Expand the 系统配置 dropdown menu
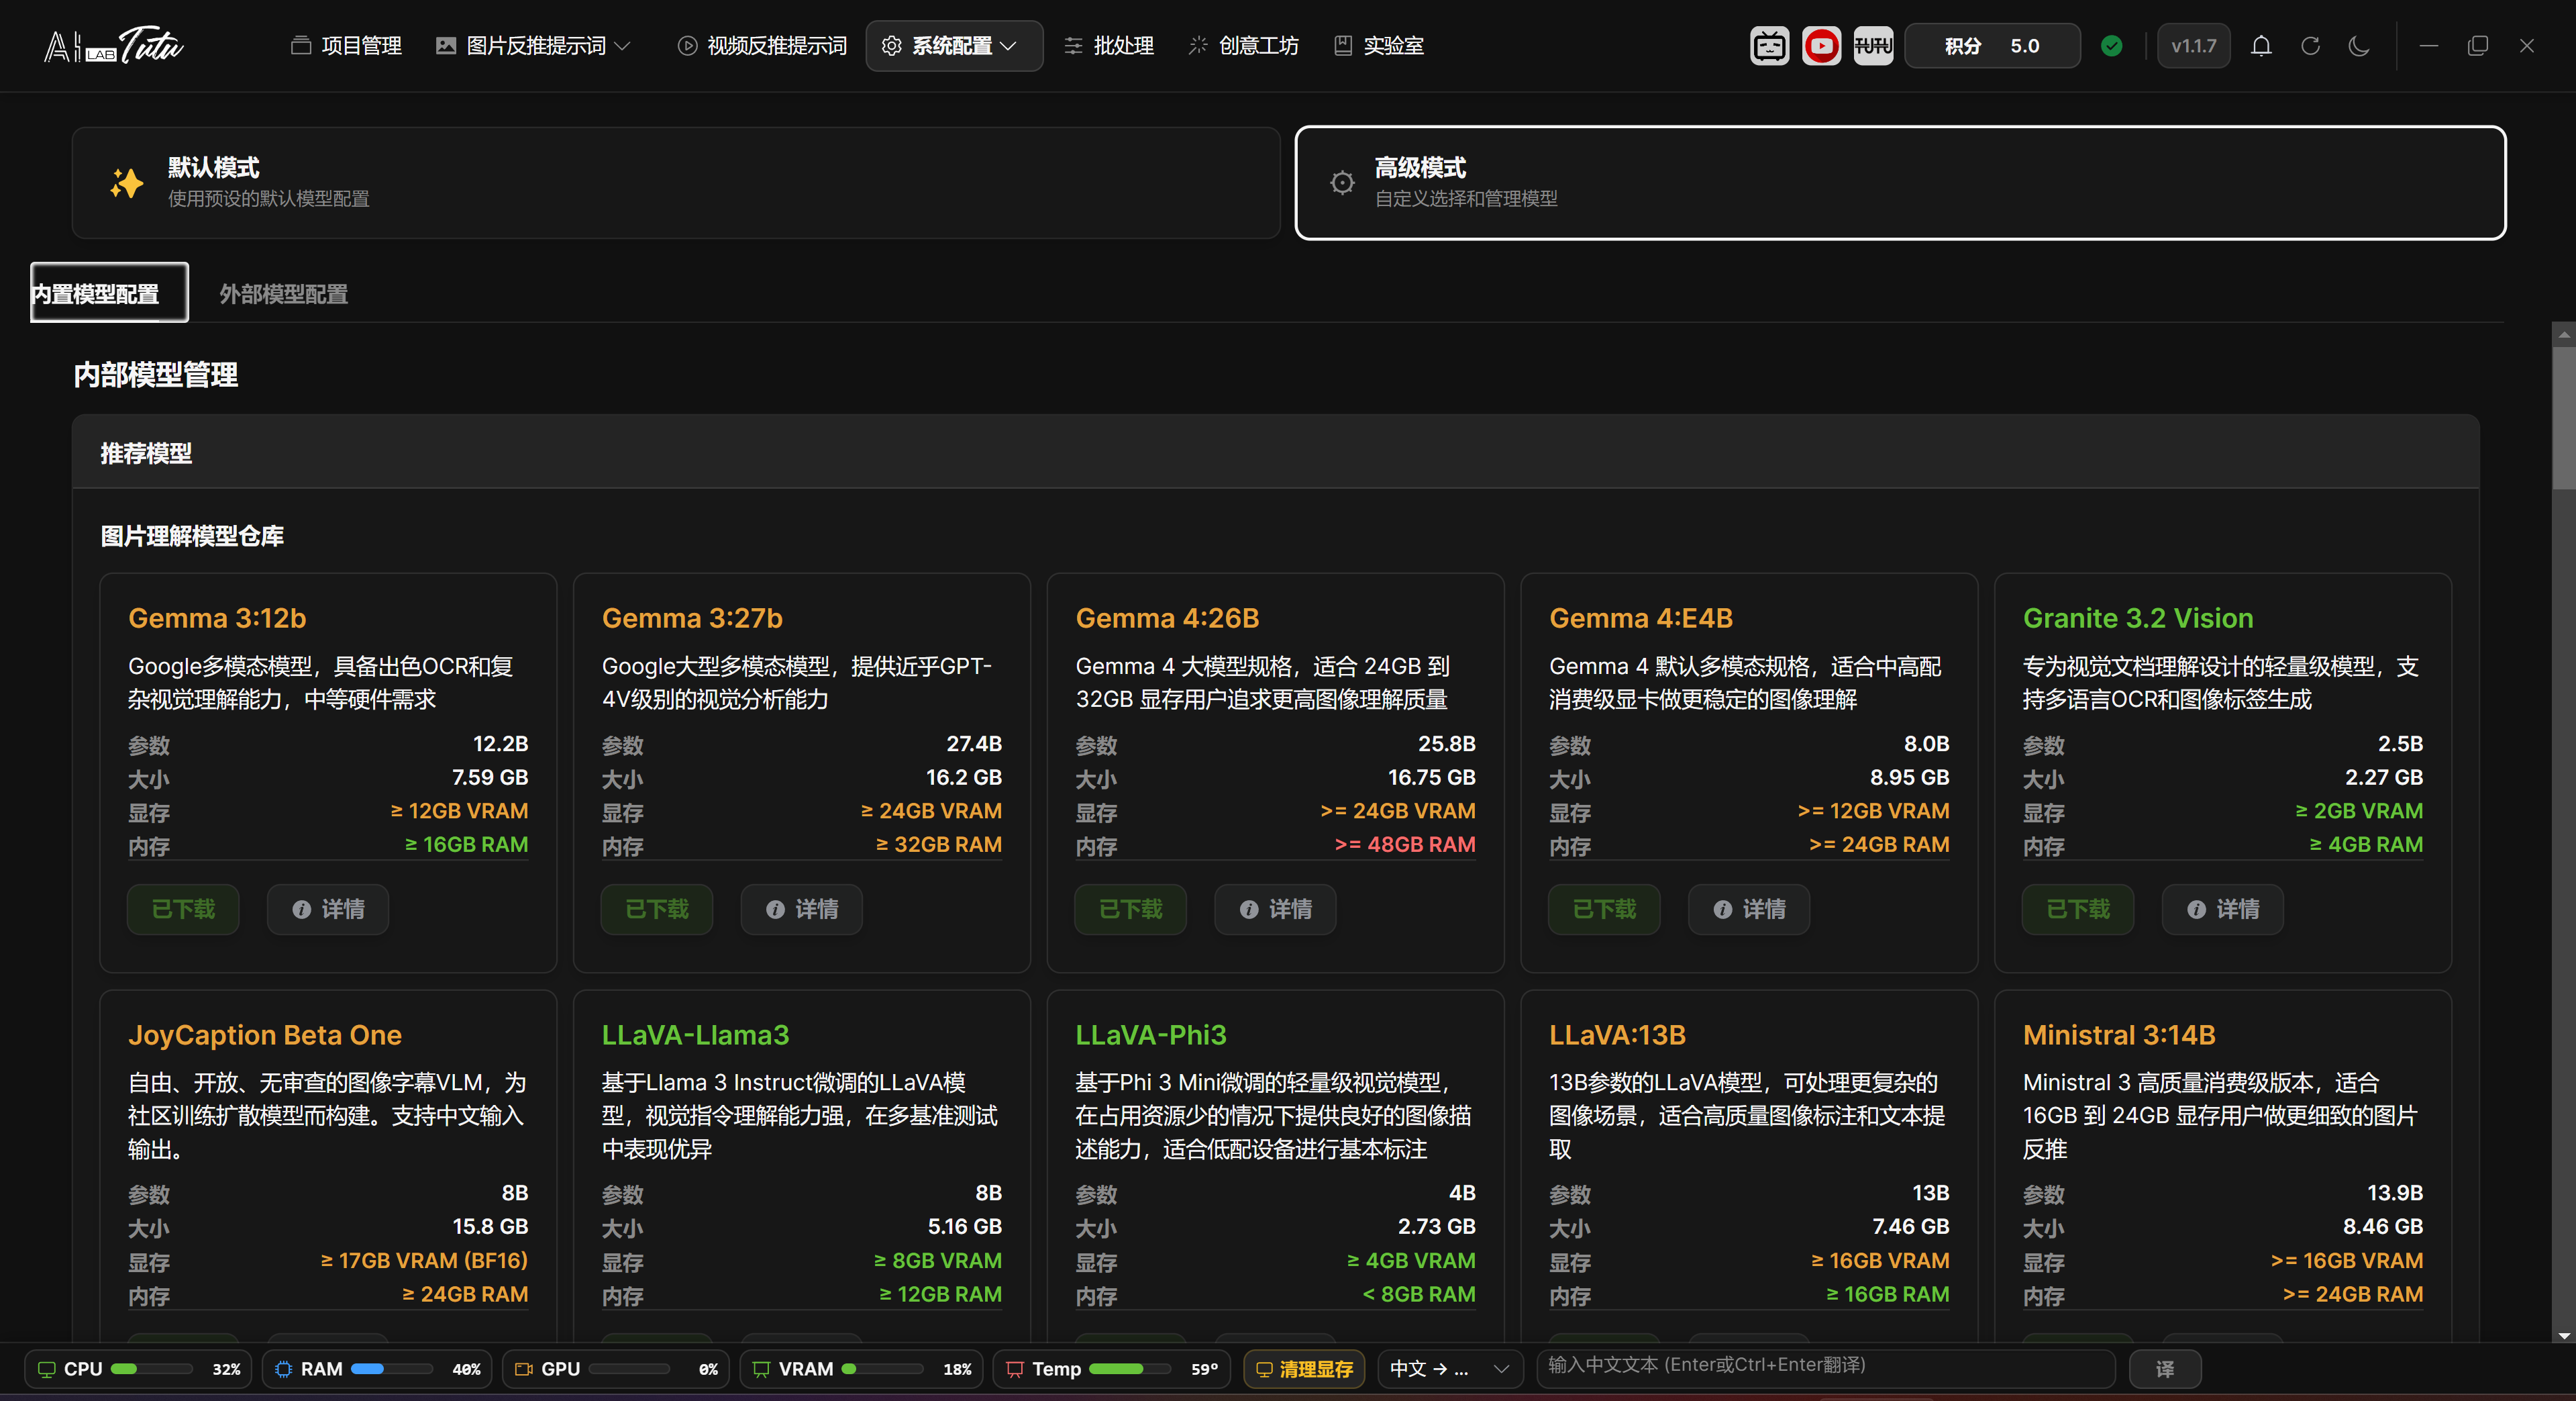 pyautogui.click(x=954, y=46)
